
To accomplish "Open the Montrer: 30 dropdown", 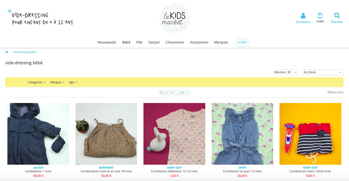I will click(x=286, y=72).
